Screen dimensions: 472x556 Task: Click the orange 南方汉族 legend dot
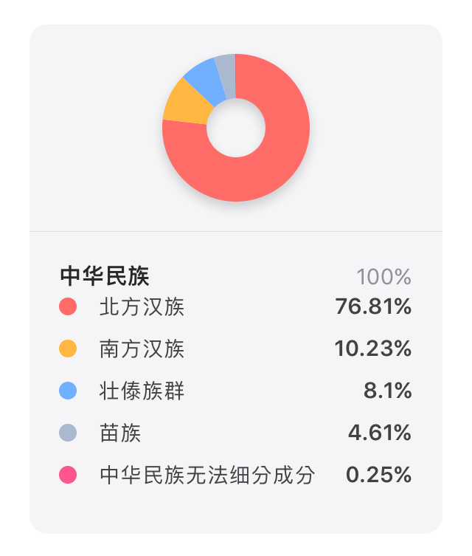68,349
